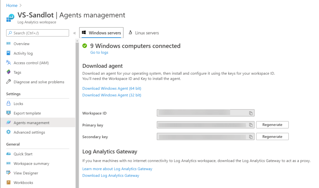The image size is (319, 188).
Task: Click the Overview sidebar icon
Action: click(x=8, y=44)
